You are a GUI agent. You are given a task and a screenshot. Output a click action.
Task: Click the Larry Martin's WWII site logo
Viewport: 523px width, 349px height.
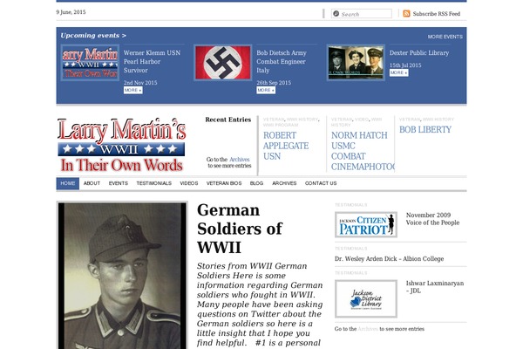pos(121,145)
